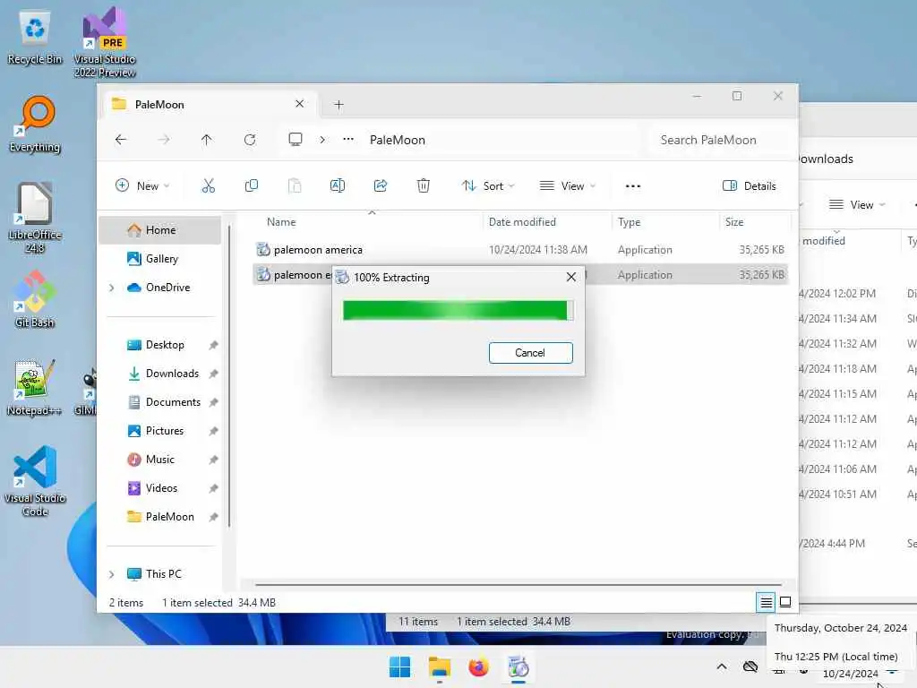Click the navigation pane vertical scrollbar
The image size is (917, 688).
pyautogui.click(x=229, y=375)
